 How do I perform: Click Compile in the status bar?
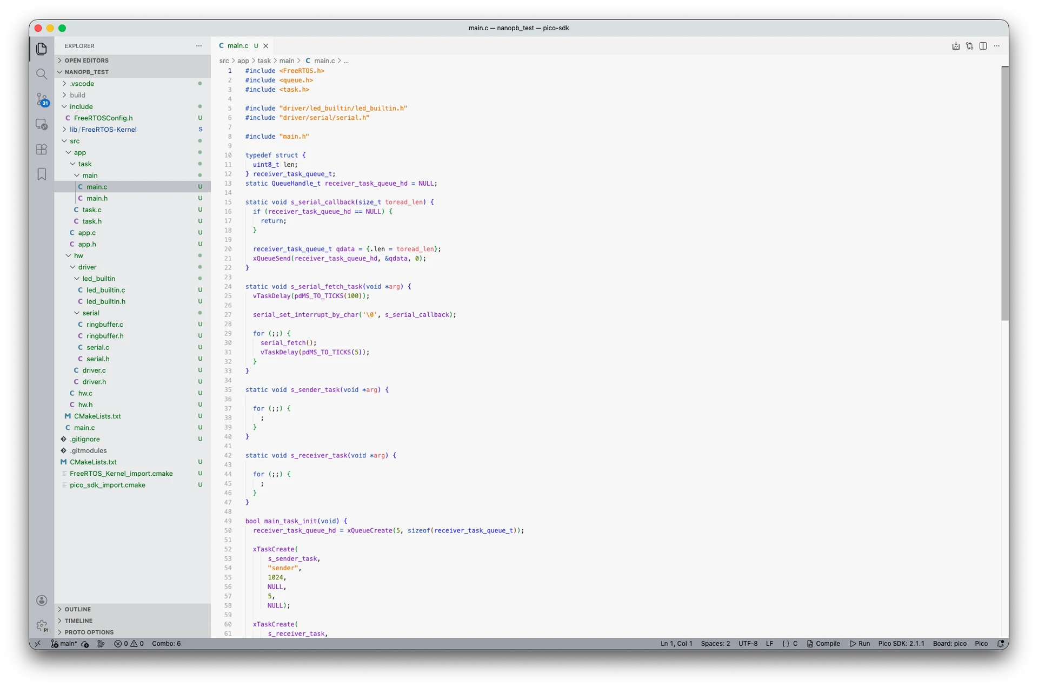[823, 644]
